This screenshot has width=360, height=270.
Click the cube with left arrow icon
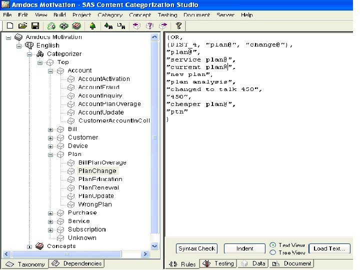pyautogui.click(x=136, y=25)
